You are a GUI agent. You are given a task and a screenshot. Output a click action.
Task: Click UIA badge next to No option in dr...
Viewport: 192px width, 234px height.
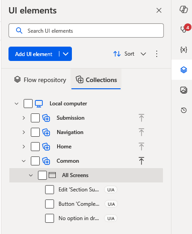click(111, 218)
